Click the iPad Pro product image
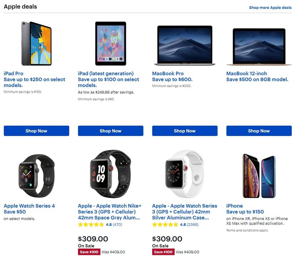This screenshot has height=256, width=295. (36, 43)
